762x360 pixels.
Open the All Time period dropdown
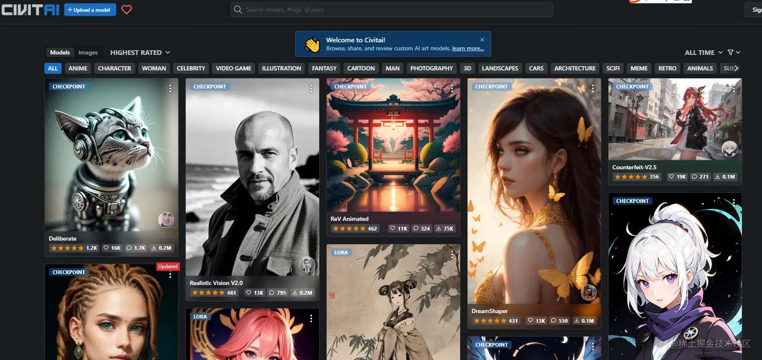(704, 52)
